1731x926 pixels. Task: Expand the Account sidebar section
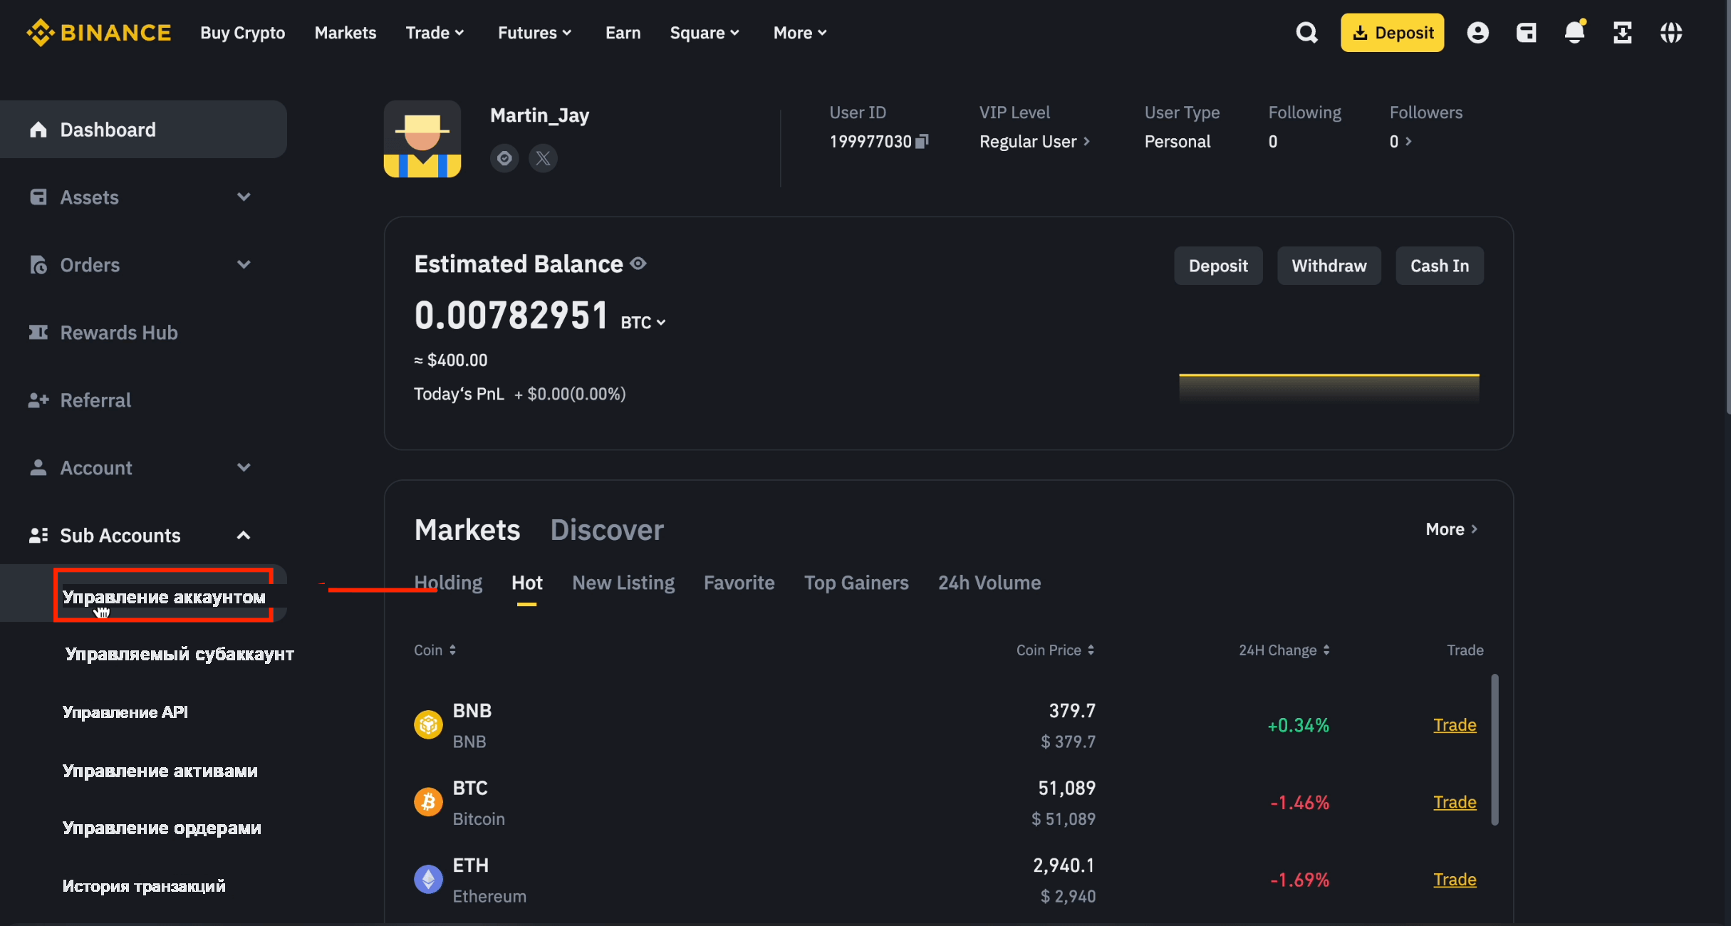click(x=244, y=467)
